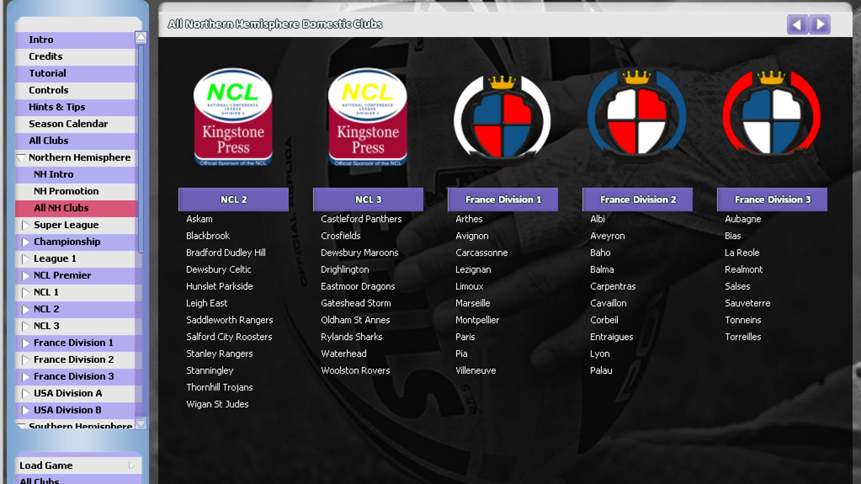Viewport: 861px width, 484px height.
Task: Click the NCL 3 column header button
Action: point(368,199)
